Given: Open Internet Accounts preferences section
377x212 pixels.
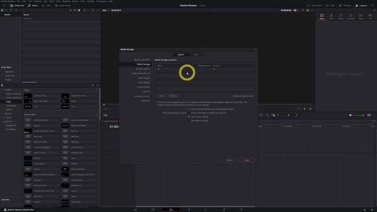Looking at the screenshot, I should 142,96.
